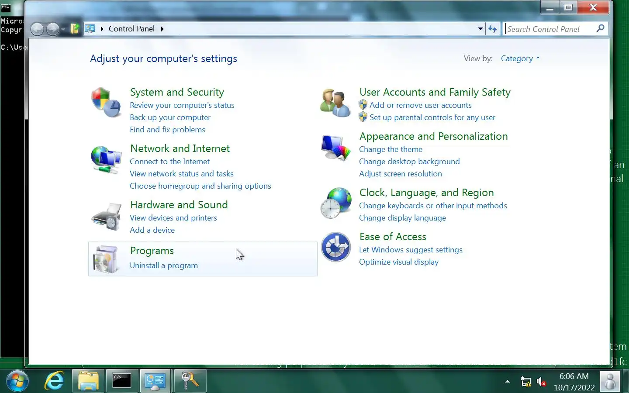The height and width of the screenshot is (393, 629).
Task: Click Connect to the Internet
Action: point(169,162)
